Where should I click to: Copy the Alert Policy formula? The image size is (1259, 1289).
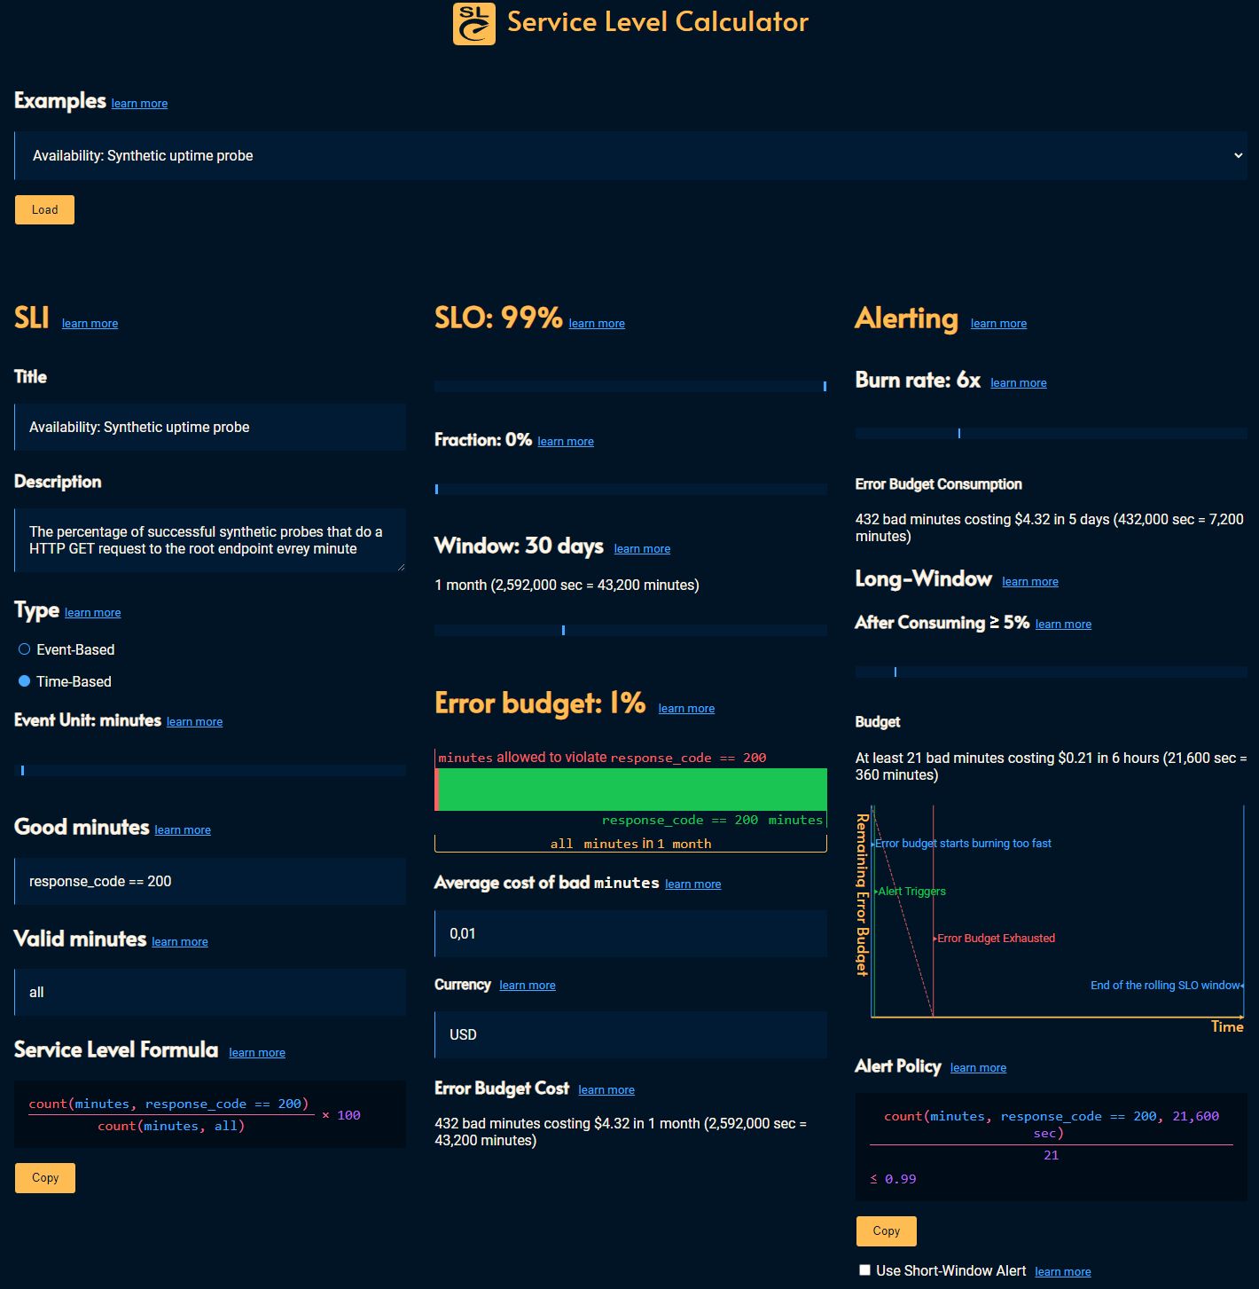point(885,1230)
